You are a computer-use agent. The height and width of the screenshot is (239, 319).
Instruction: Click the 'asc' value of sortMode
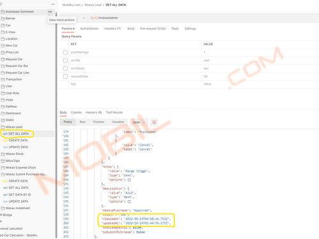206,68
